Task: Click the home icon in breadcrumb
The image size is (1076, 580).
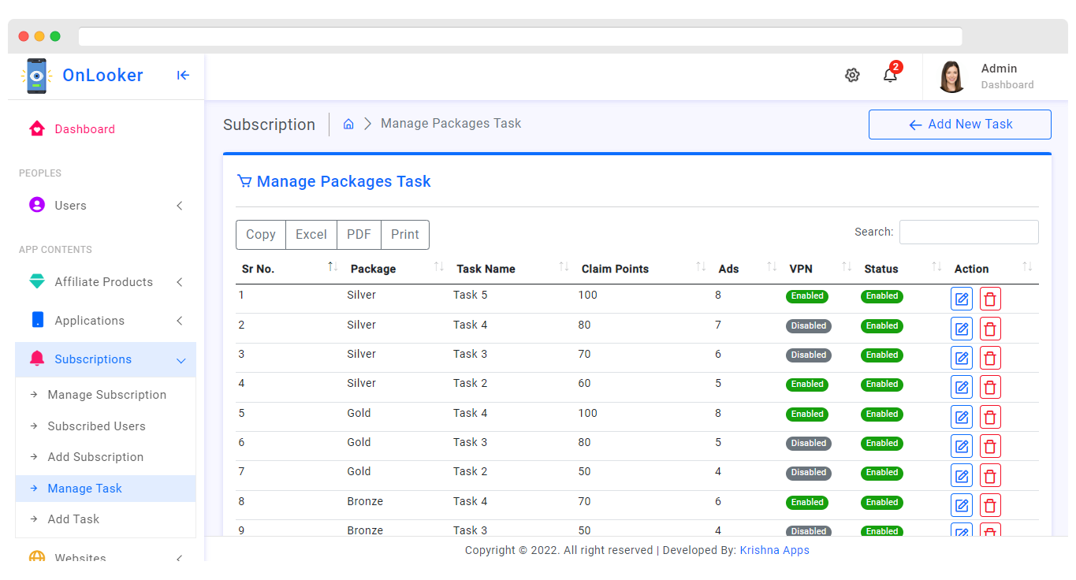Action: 348,125
